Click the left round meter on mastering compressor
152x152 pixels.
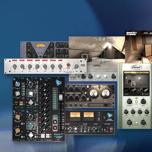pyautogui.click(x=93, y=93)
